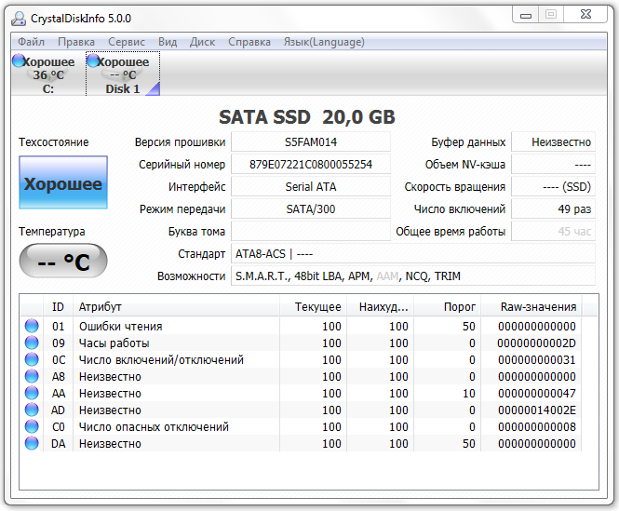Click the empty Буква тома field
619x511 pixels.
coord(311,232)
